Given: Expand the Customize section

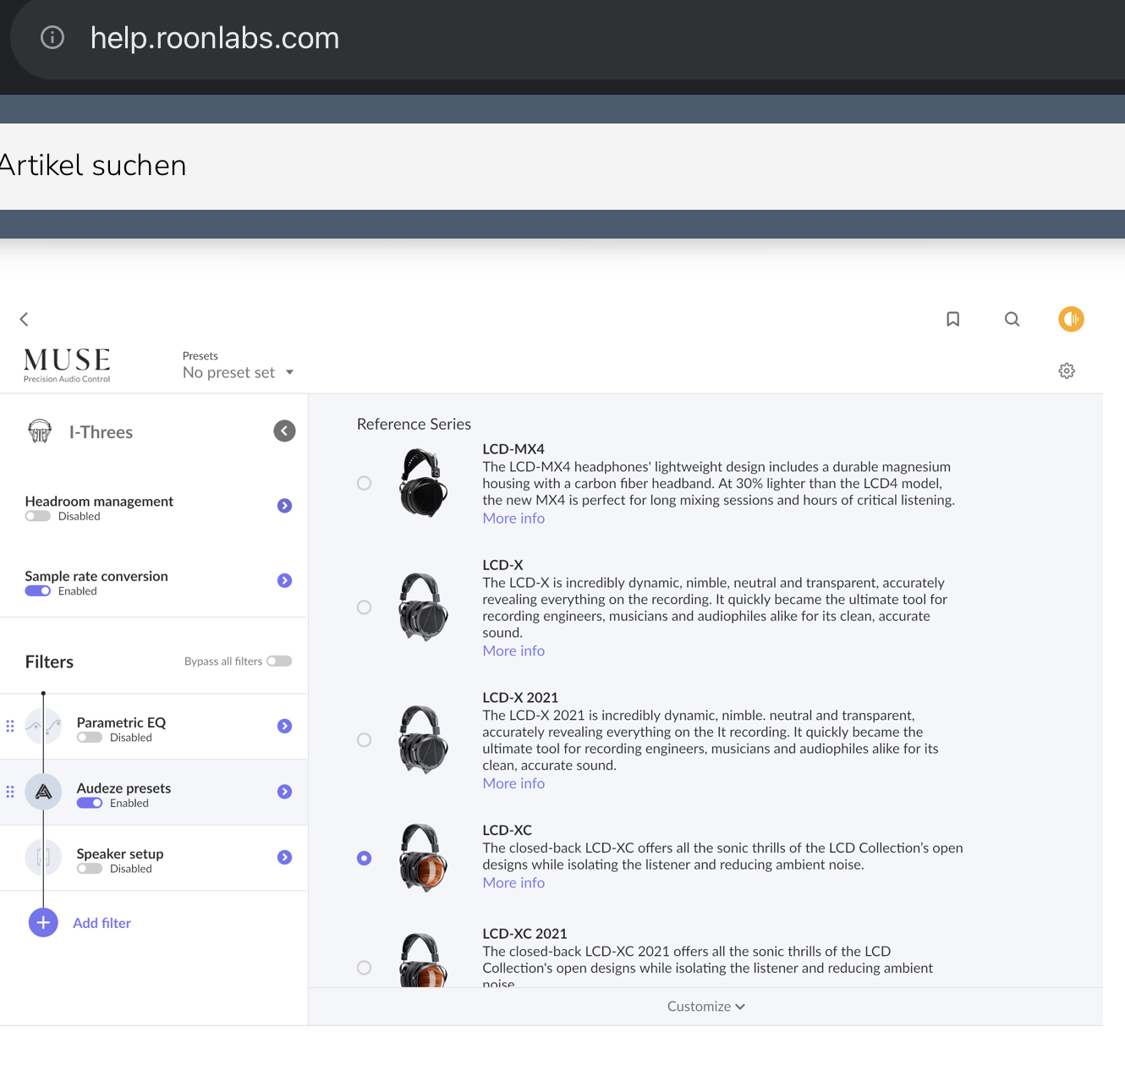Looking at the screenshot, I should click(x=705, y=1007).
